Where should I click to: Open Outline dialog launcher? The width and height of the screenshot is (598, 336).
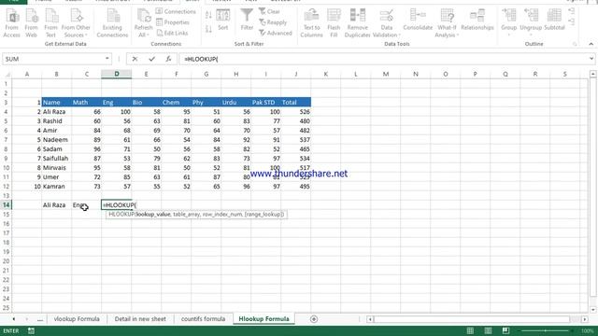click(x=575, y=44)
